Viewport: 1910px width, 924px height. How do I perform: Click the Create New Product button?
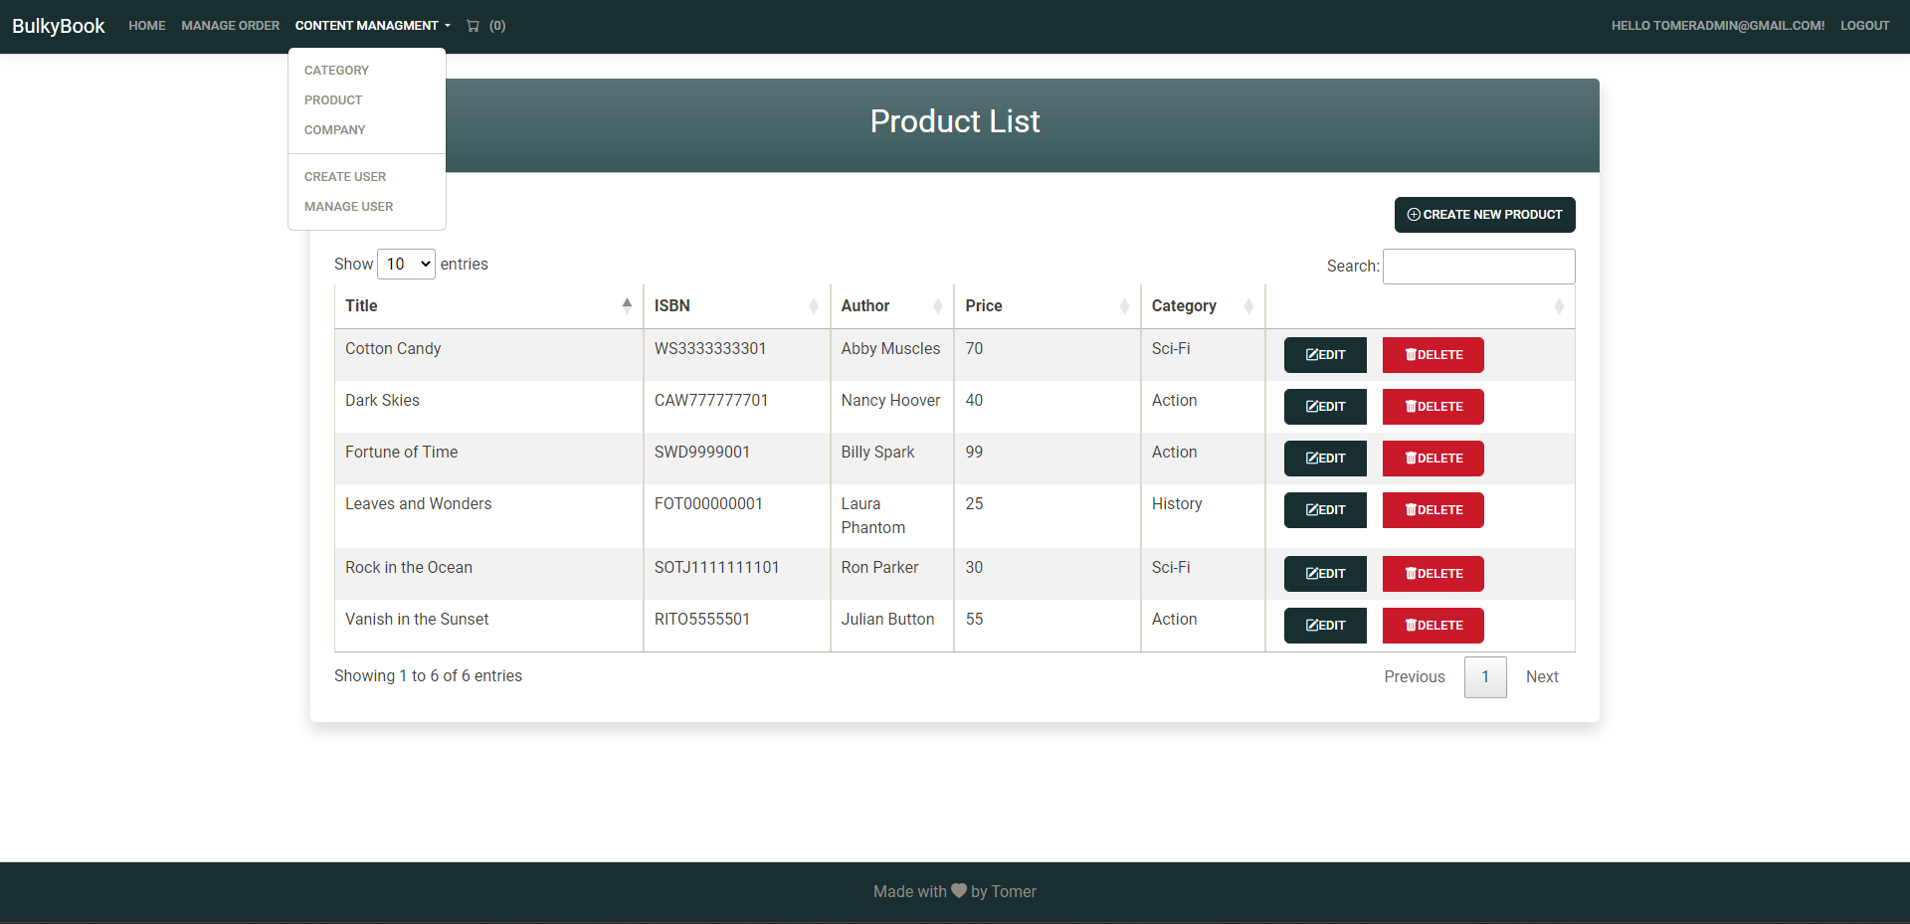click(1484, 215)
